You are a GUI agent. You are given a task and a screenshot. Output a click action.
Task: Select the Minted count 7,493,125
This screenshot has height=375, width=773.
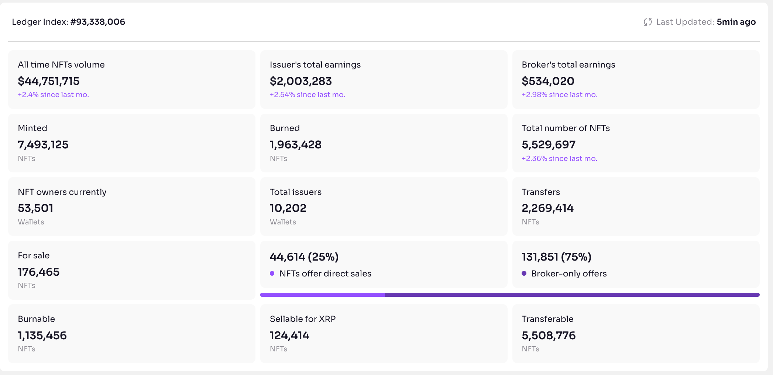tap(43, 145)
